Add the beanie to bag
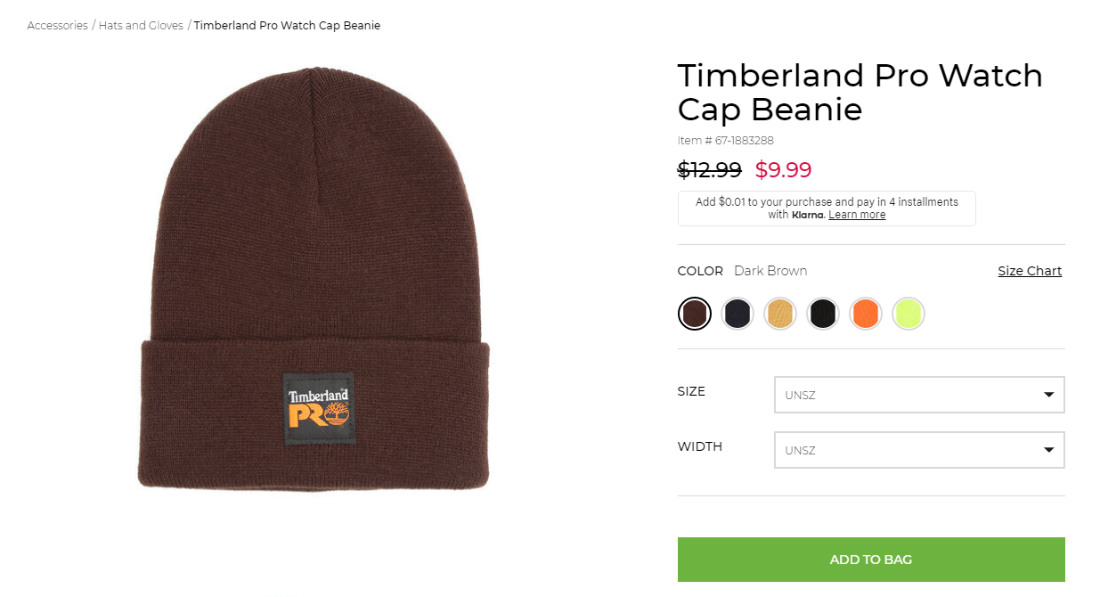Viewport: 1100px width, 597px height. coord(871,560)
